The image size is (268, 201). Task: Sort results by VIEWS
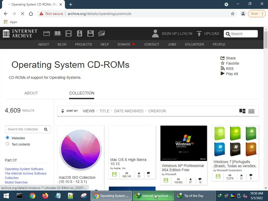coord(88,111)
